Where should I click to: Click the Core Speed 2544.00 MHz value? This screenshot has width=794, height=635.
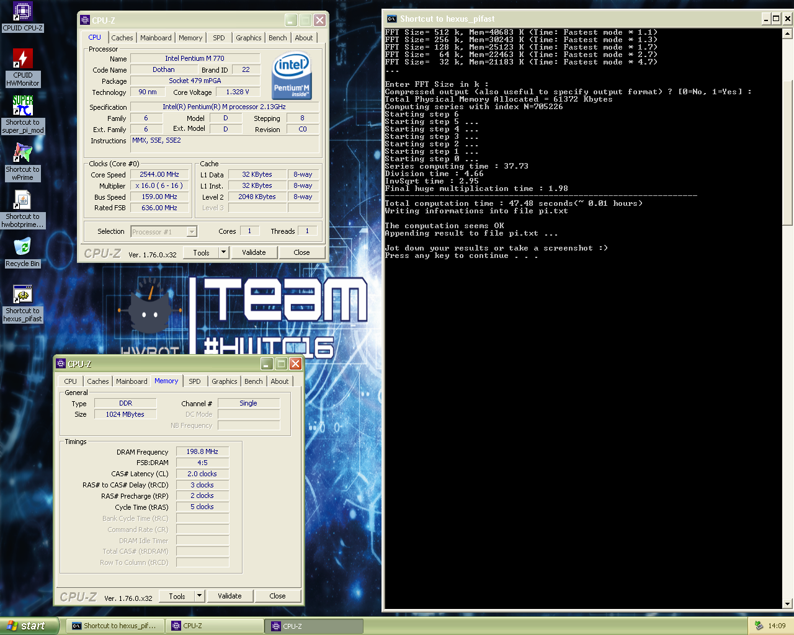(x=159, y=174)
